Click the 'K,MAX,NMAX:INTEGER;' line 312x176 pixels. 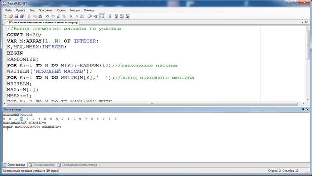coord(37,47)
